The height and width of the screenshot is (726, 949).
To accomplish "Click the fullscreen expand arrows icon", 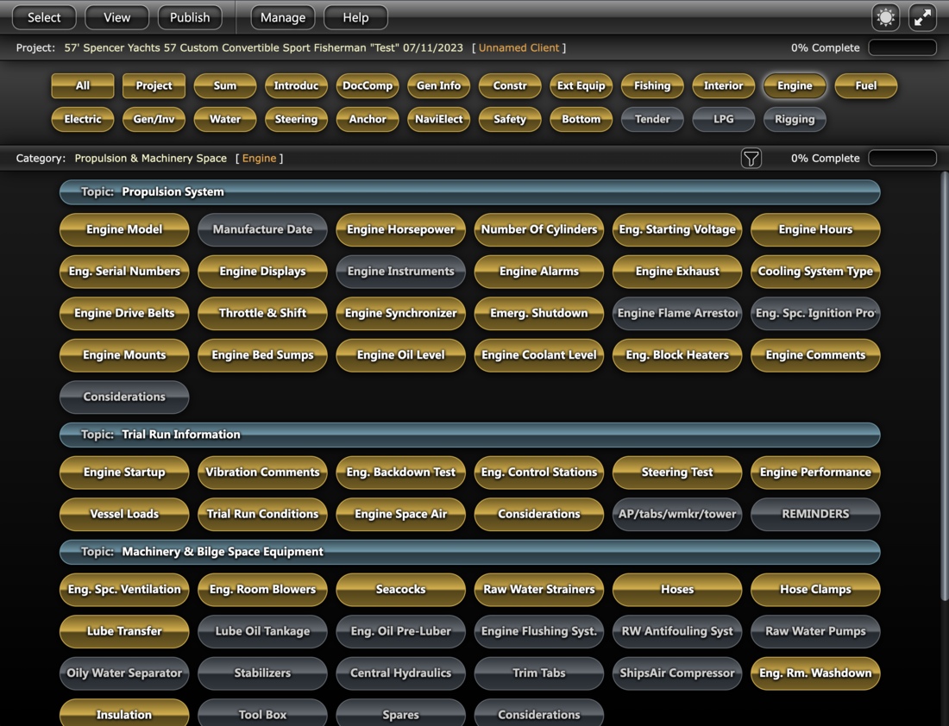I will click(923, 17).
